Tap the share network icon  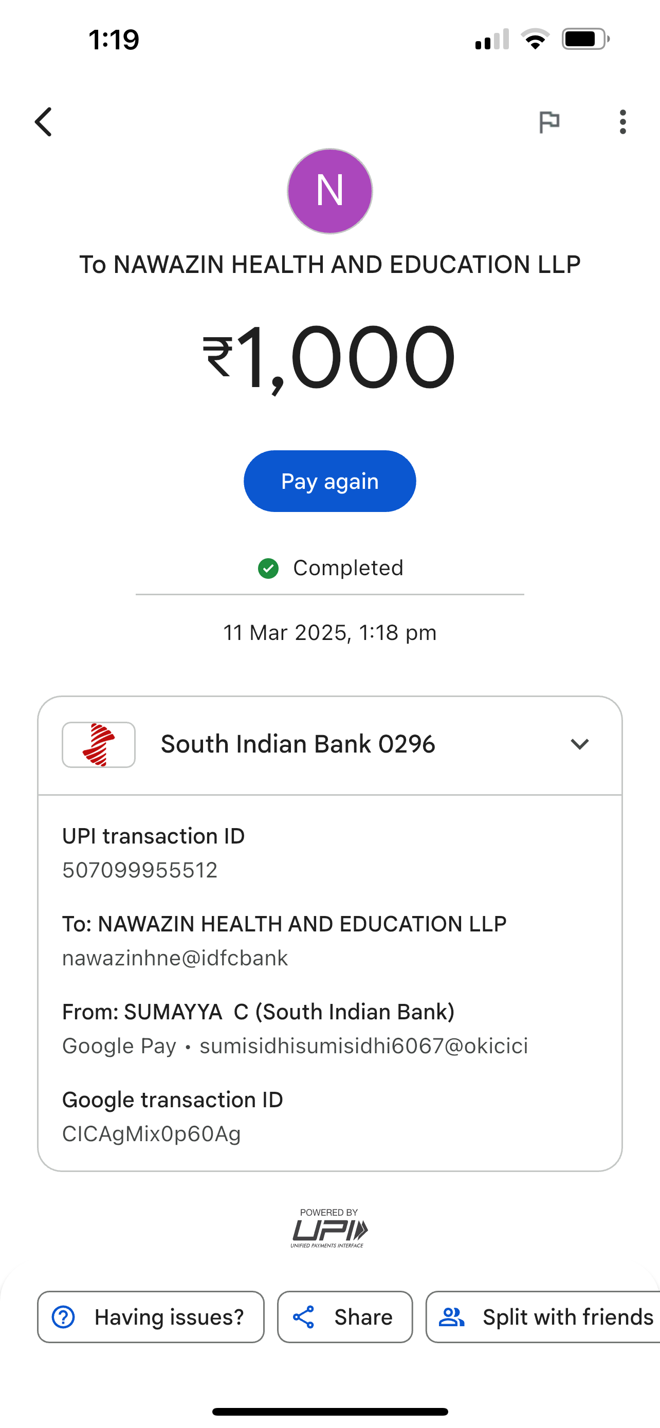tap(304, 1317)
